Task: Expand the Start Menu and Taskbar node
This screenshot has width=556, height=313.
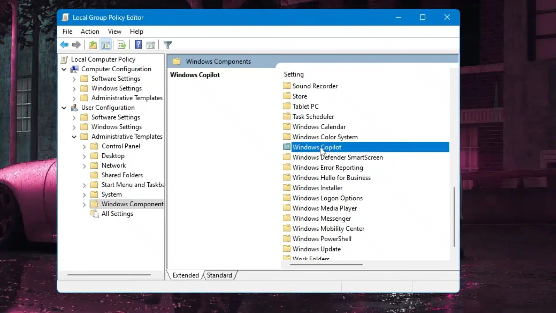Action: pyautogui.click(x=84, y=185)
